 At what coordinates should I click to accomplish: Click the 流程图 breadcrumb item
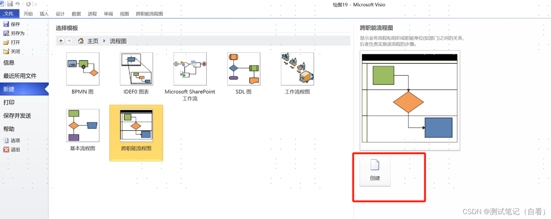click(118, 41)
